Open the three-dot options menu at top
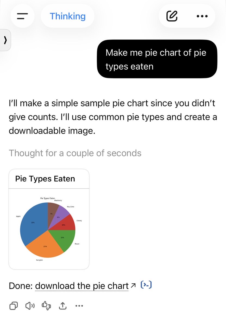This screenshot has height=326, width=226. pos(202,16)
